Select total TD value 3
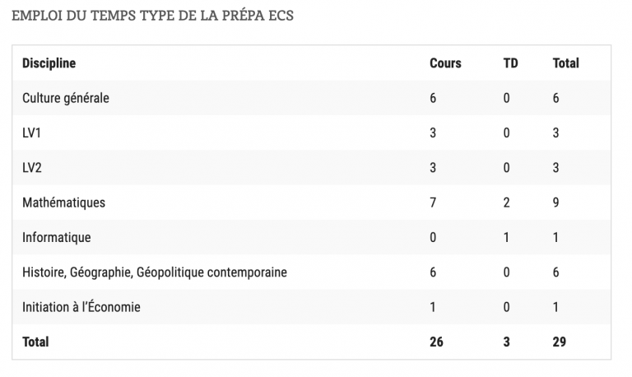 pos(506,342)
